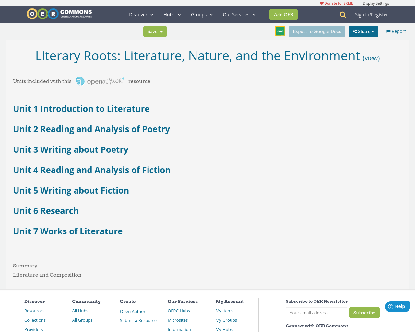The height and width of the screenshot is (332, 415).
Task: Open the Help chat widget
Action: pyautogui.click(x=397, y=306)
